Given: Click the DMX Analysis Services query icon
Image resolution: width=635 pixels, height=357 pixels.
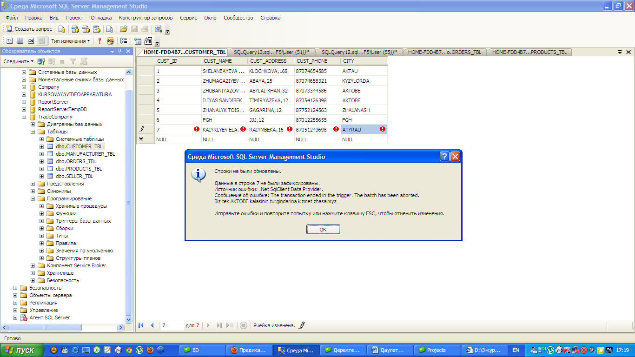Looking at the screenshot, I should [86, 29].
